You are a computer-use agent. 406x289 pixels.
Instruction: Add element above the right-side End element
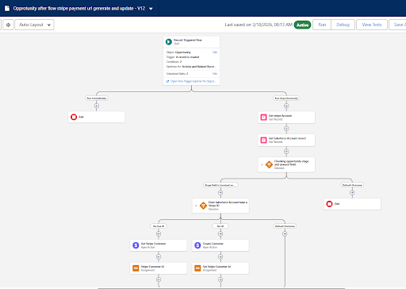click(352, 193)
